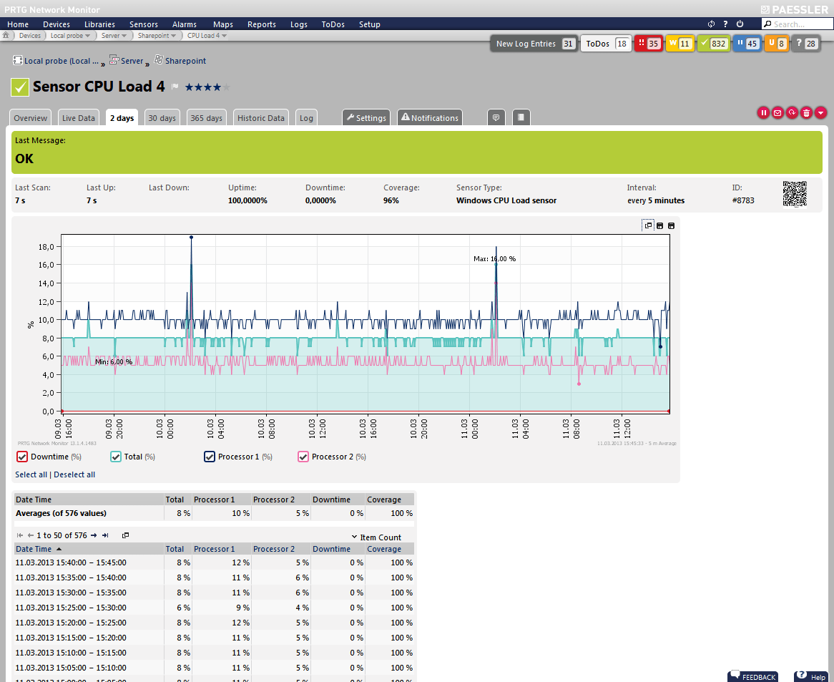The height and width of the screenshot is (682, 834).
Task: Open the Libraries menu
Action: (99, 24)
